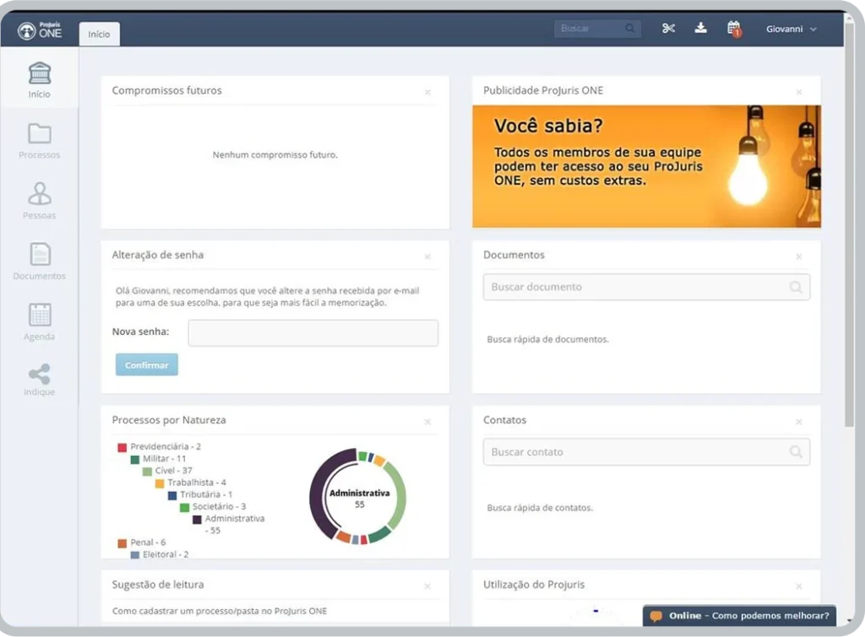Click the Início home sidebar item

pyautogui.click(x=39, y=80)
